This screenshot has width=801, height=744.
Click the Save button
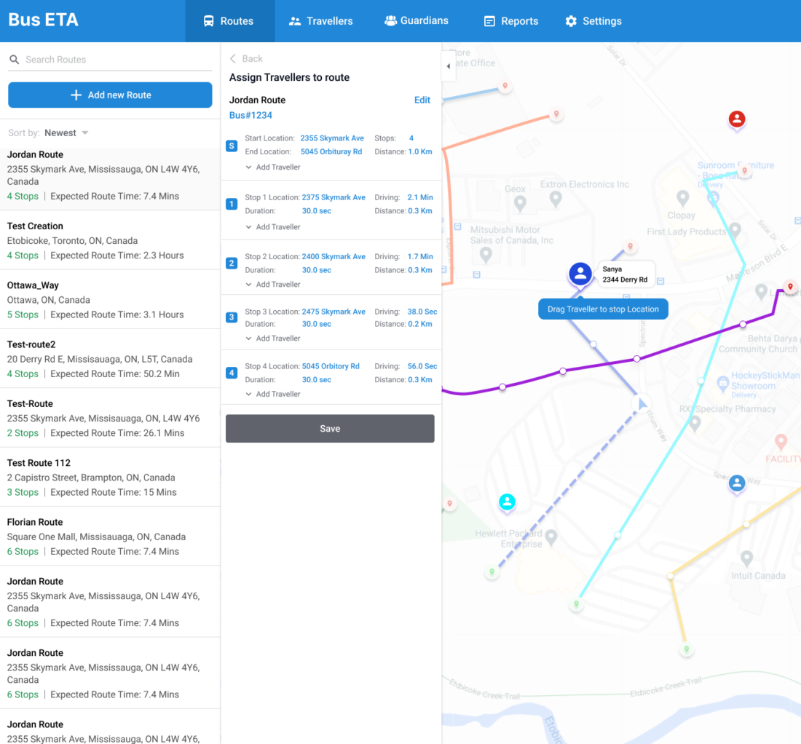(330, 429)
